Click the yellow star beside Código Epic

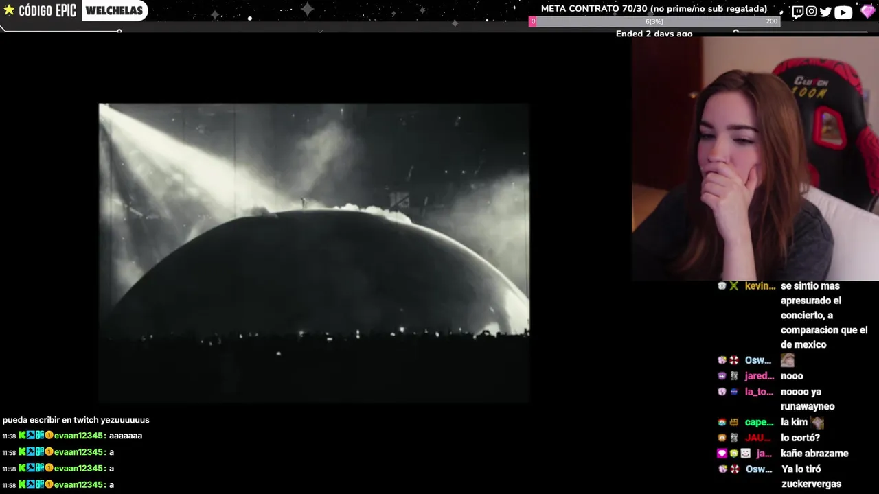(x=9, y=10)
